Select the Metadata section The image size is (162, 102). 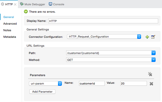pyautogui.click(x=9, y=37)
